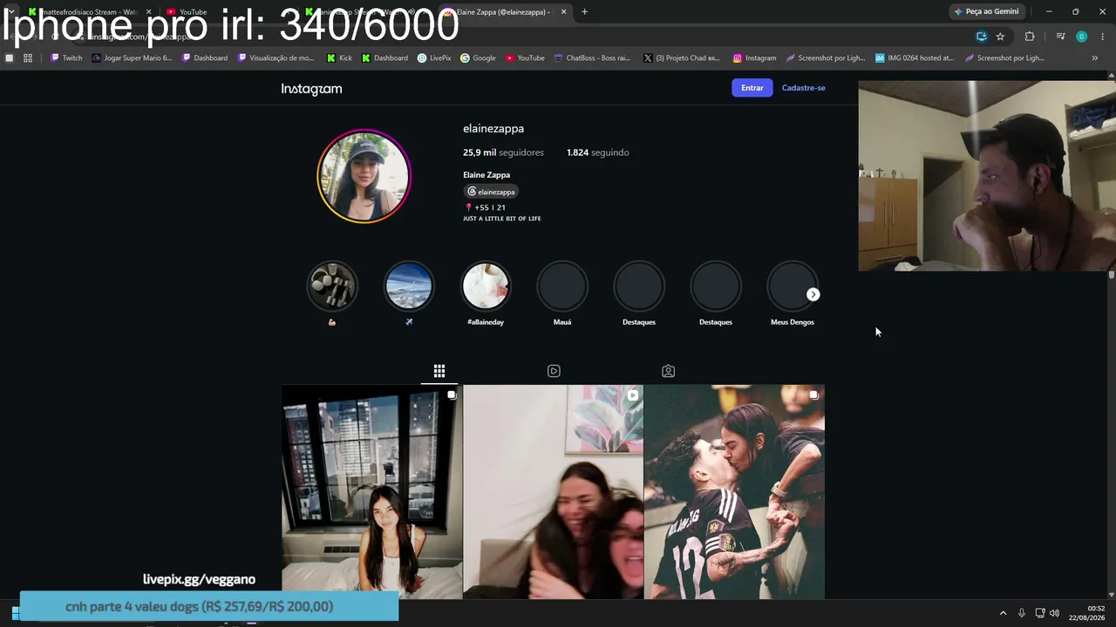This screenshot has width=1116, height=627.
Task: Open the seguindo following count
Action: click(x=598, y=152)
